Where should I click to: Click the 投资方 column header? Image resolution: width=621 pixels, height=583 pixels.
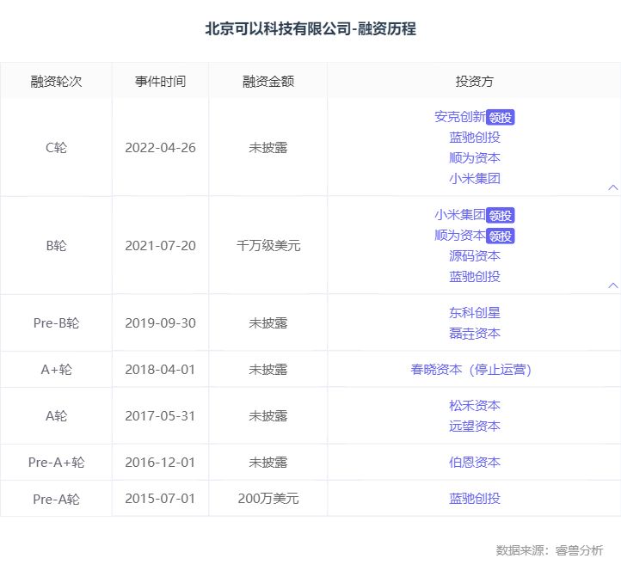(x=475, y=82)
